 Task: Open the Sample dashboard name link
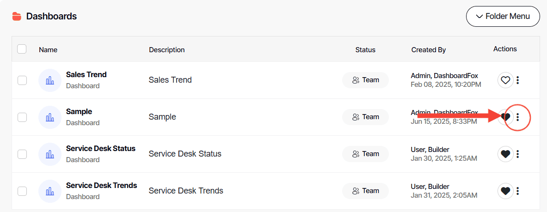79,112
